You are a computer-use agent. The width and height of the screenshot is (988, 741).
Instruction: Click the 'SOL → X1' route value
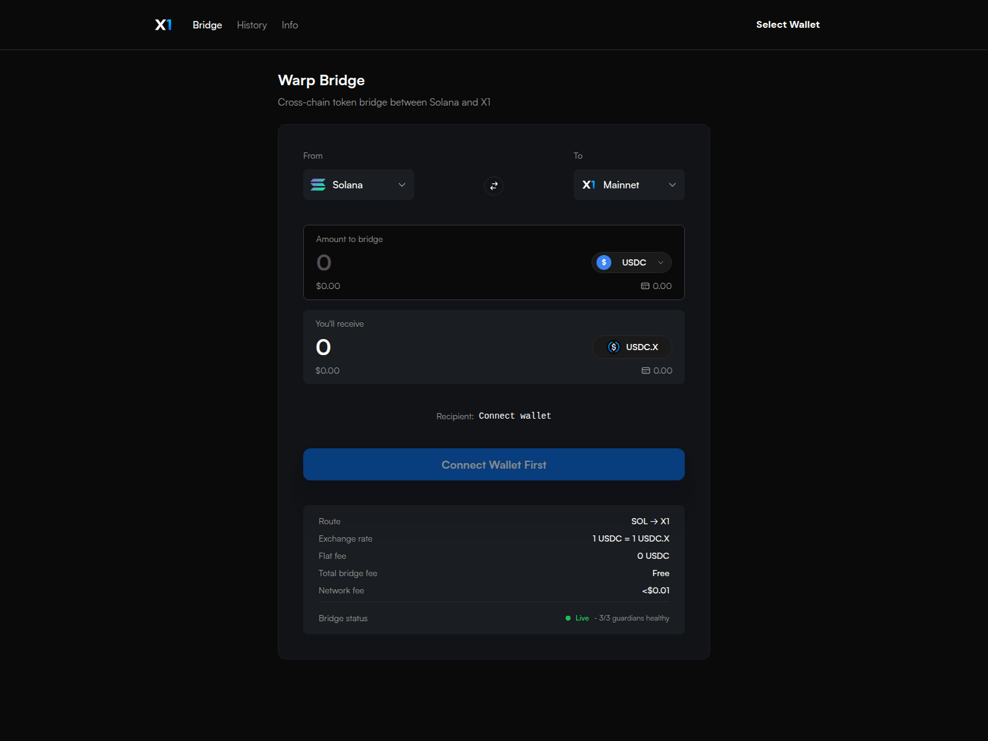click(x=650, y=521)
